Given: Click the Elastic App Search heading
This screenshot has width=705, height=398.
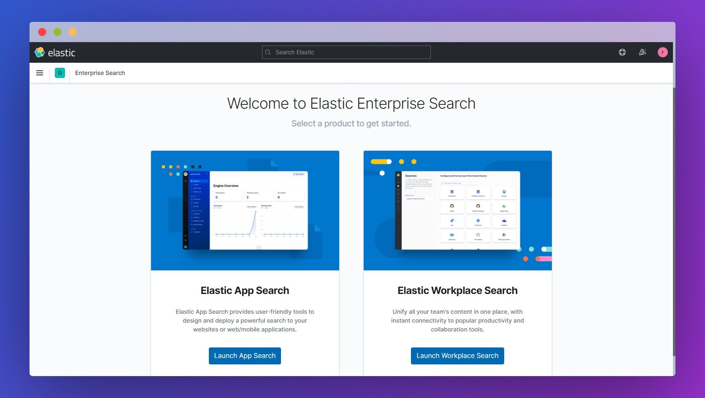Looking at the screenshot, I should (245, 291).
